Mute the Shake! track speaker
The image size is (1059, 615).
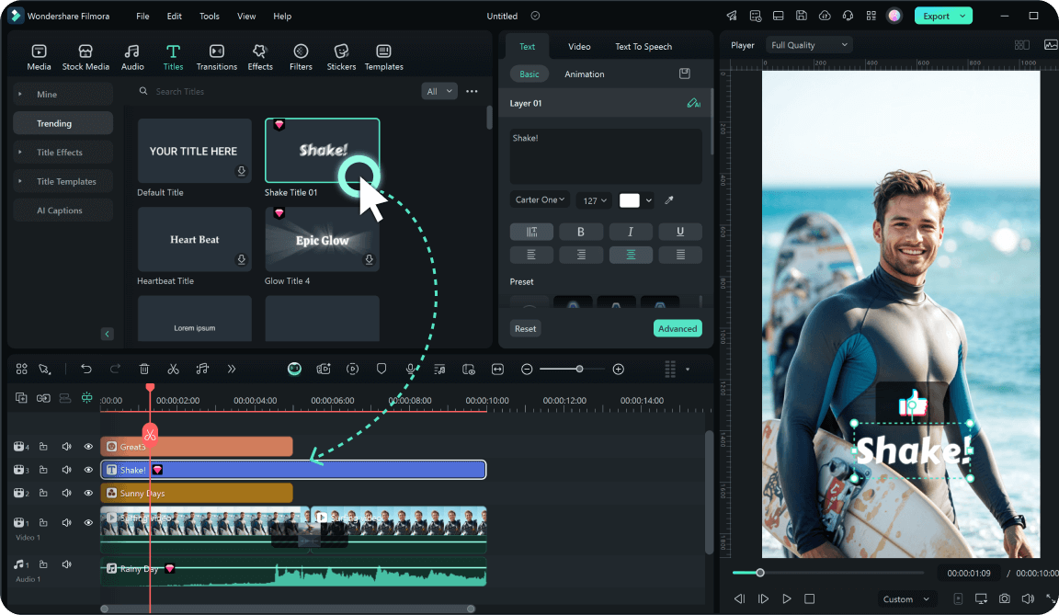tap(66, 469)
